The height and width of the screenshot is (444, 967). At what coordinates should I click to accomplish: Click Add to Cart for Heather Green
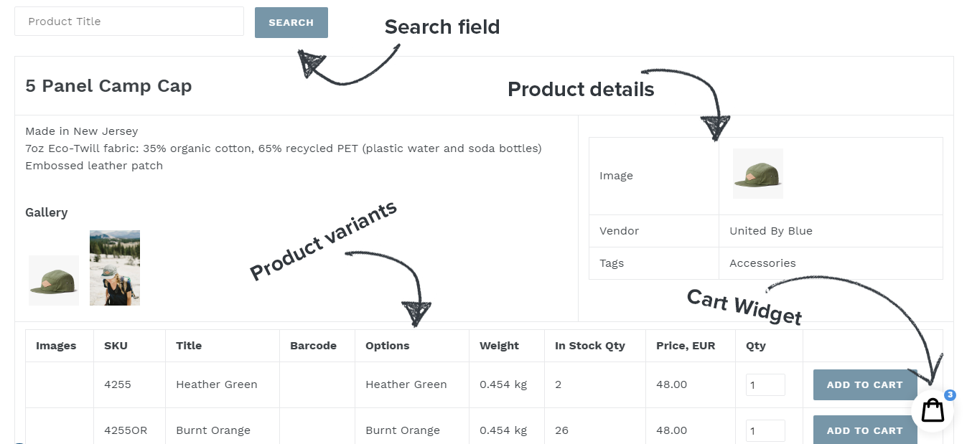[864, 384]
